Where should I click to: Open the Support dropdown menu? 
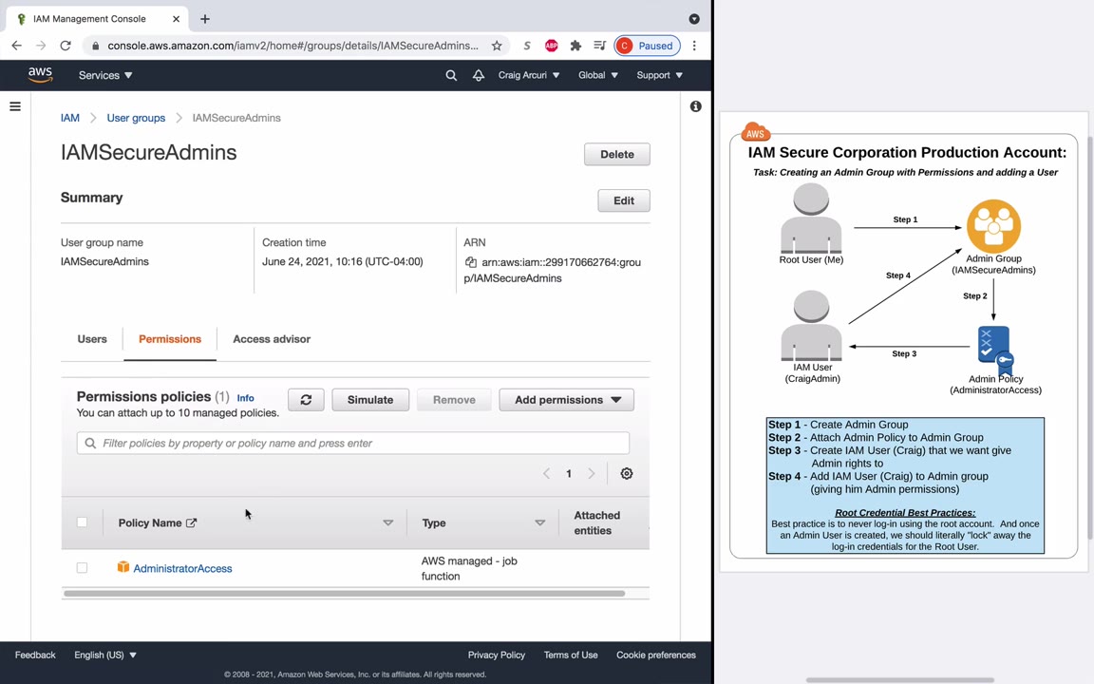(x=659, y=75)
